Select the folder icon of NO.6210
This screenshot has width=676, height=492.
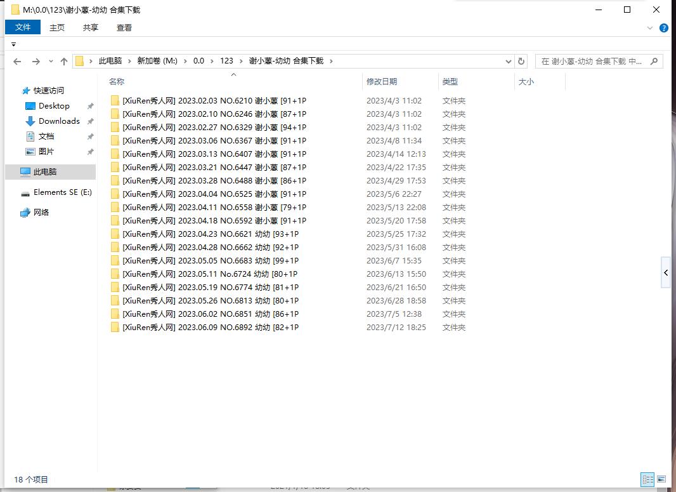point(115,100)
